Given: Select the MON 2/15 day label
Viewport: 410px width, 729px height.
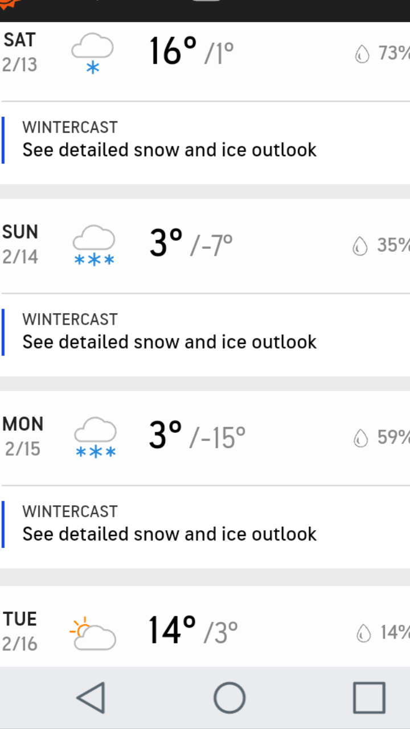Looking at the screenshot, I should (23, 436).
